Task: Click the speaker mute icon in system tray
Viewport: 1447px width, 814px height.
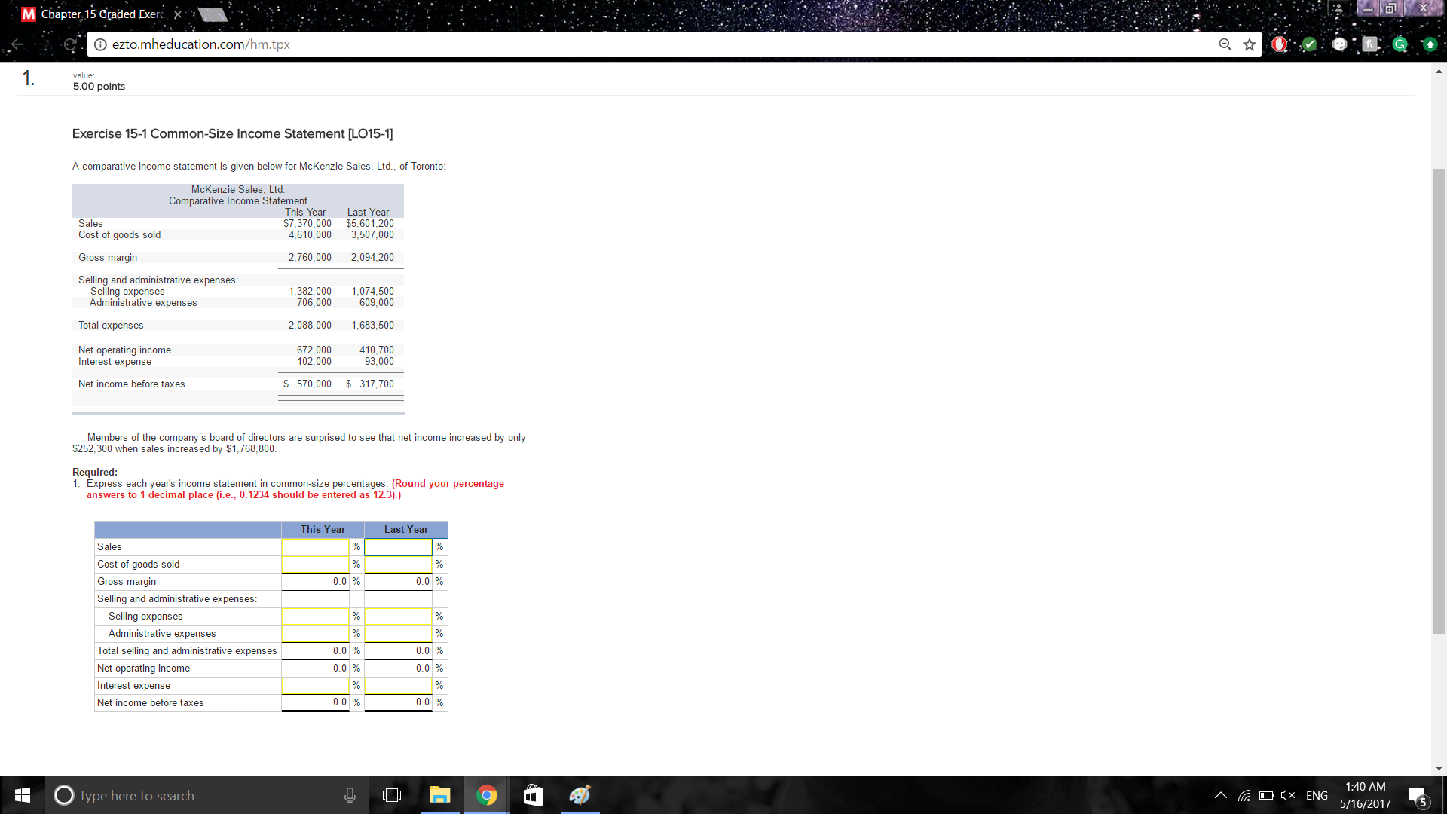Action: pyautogui.click(x=1288, y=795)
